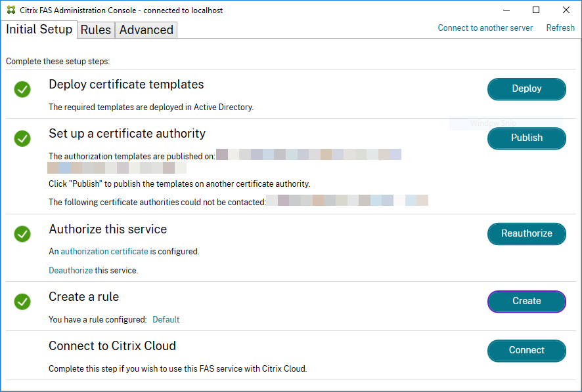582x392 pixels.
Task: Open the Default rule link
Action: [166, 319]
